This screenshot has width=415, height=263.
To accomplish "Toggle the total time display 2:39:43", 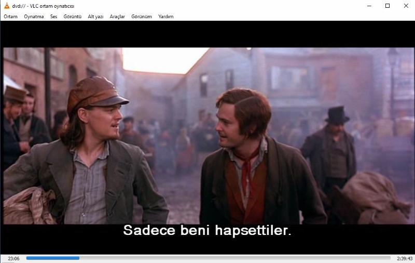I will tap(404, 258).
